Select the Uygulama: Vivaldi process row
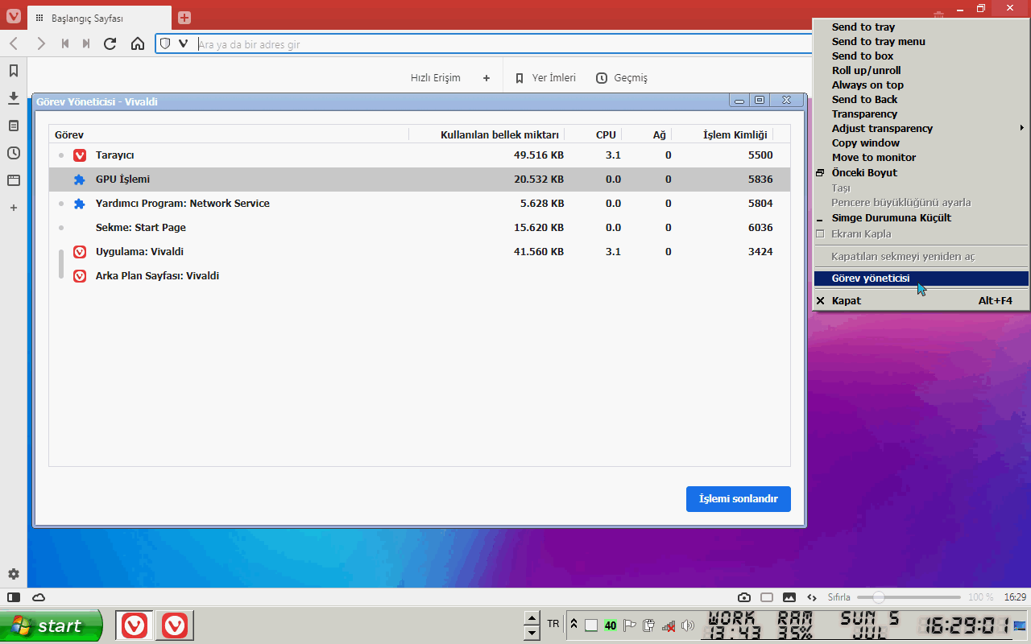This screenshot has width=1031, height=644. point(420,252)
